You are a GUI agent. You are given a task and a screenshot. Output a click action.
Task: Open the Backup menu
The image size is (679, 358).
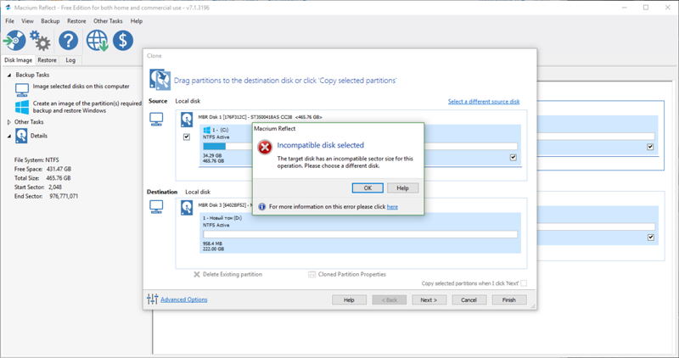(x=50, y=20)
